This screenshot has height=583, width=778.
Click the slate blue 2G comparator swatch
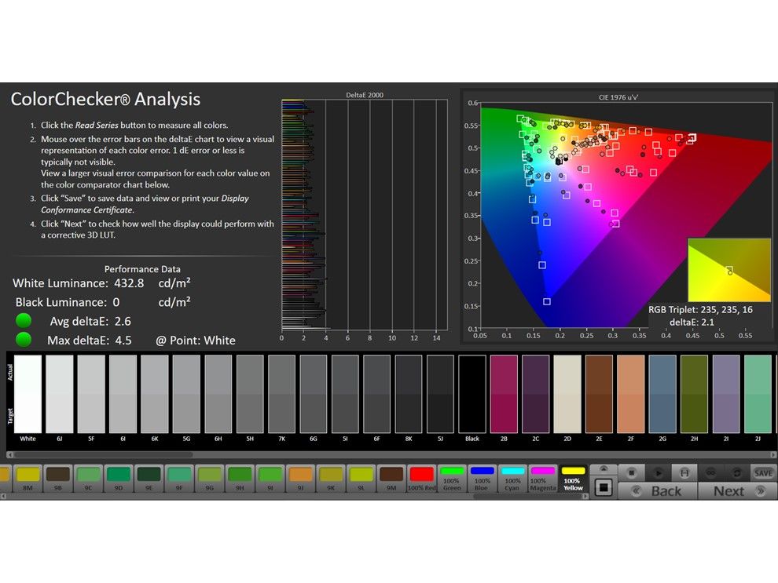pyautogui.click(x=663, y=394)
